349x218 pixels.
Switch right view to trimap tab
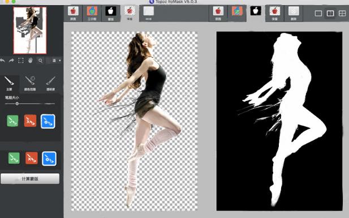pos(237,14)
